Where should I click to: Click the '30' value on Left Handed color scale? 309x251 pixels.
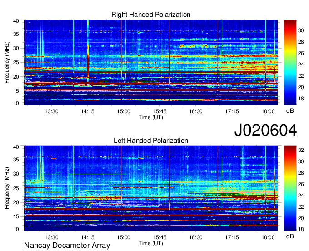[x=301, y=161]
